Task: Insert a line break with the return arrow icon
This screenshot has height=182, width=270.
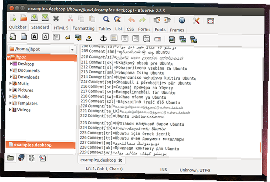Action: pos(67,37)
